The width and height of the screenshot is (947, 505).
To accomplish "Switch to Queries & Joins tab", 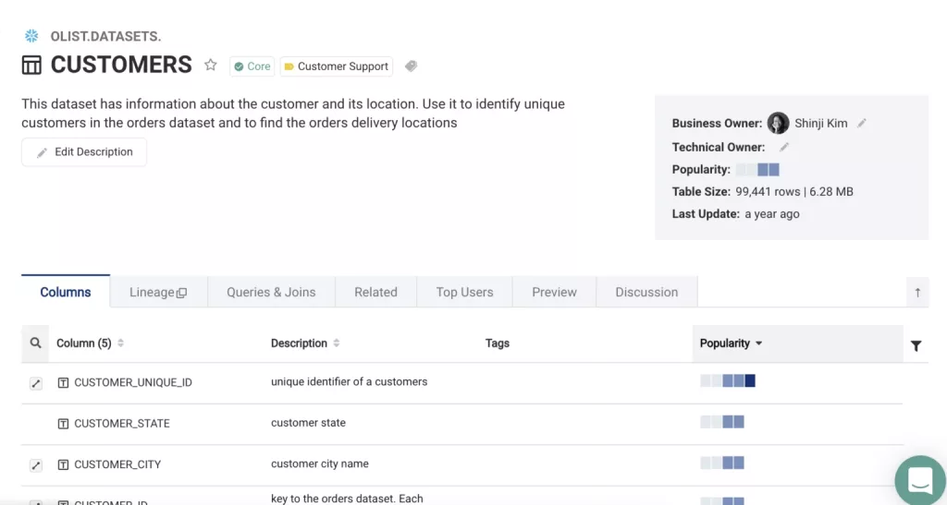I will pyautogui.click(x=271, y=293).
